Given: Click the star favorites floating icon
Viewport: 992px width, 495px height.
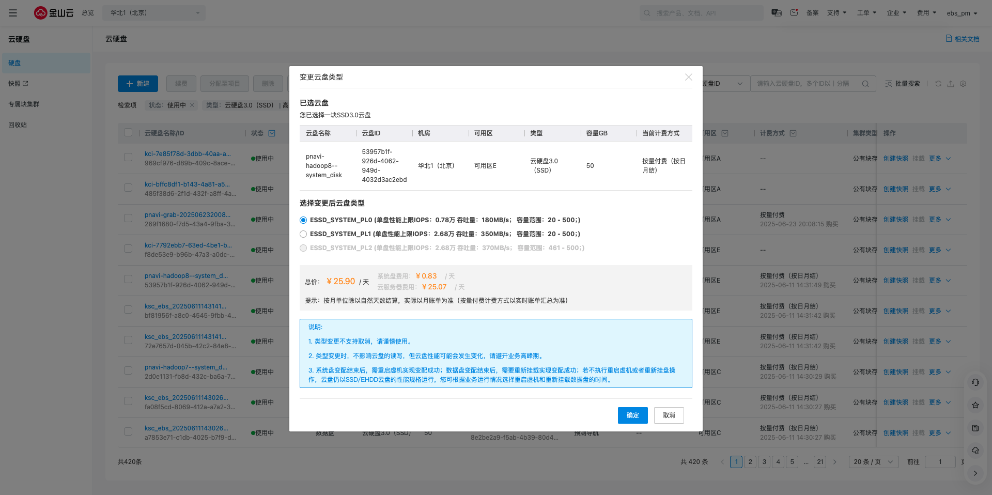Looking at the screenshot, I should click(x=975, y=405).
